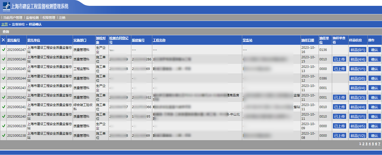The image size is (382, 155).
Task: Click green checkmark for row 2023000247
Action: 3,50
